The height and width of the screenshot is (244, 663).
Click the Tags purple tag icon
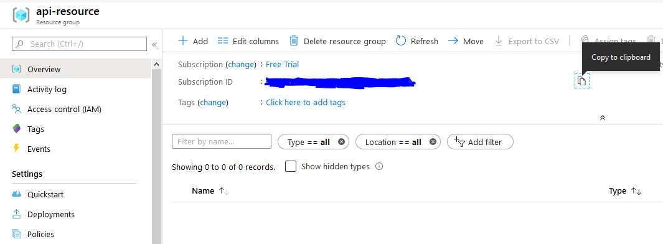point(16,129)
